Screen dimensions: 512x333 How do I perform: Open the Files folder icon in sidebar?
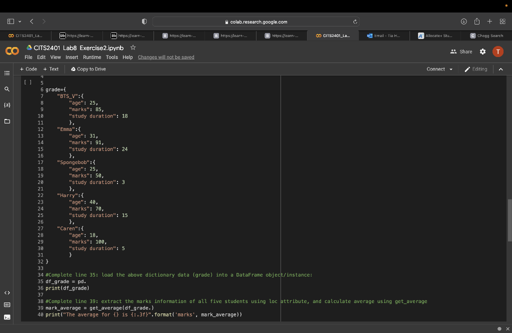point(7,121)
